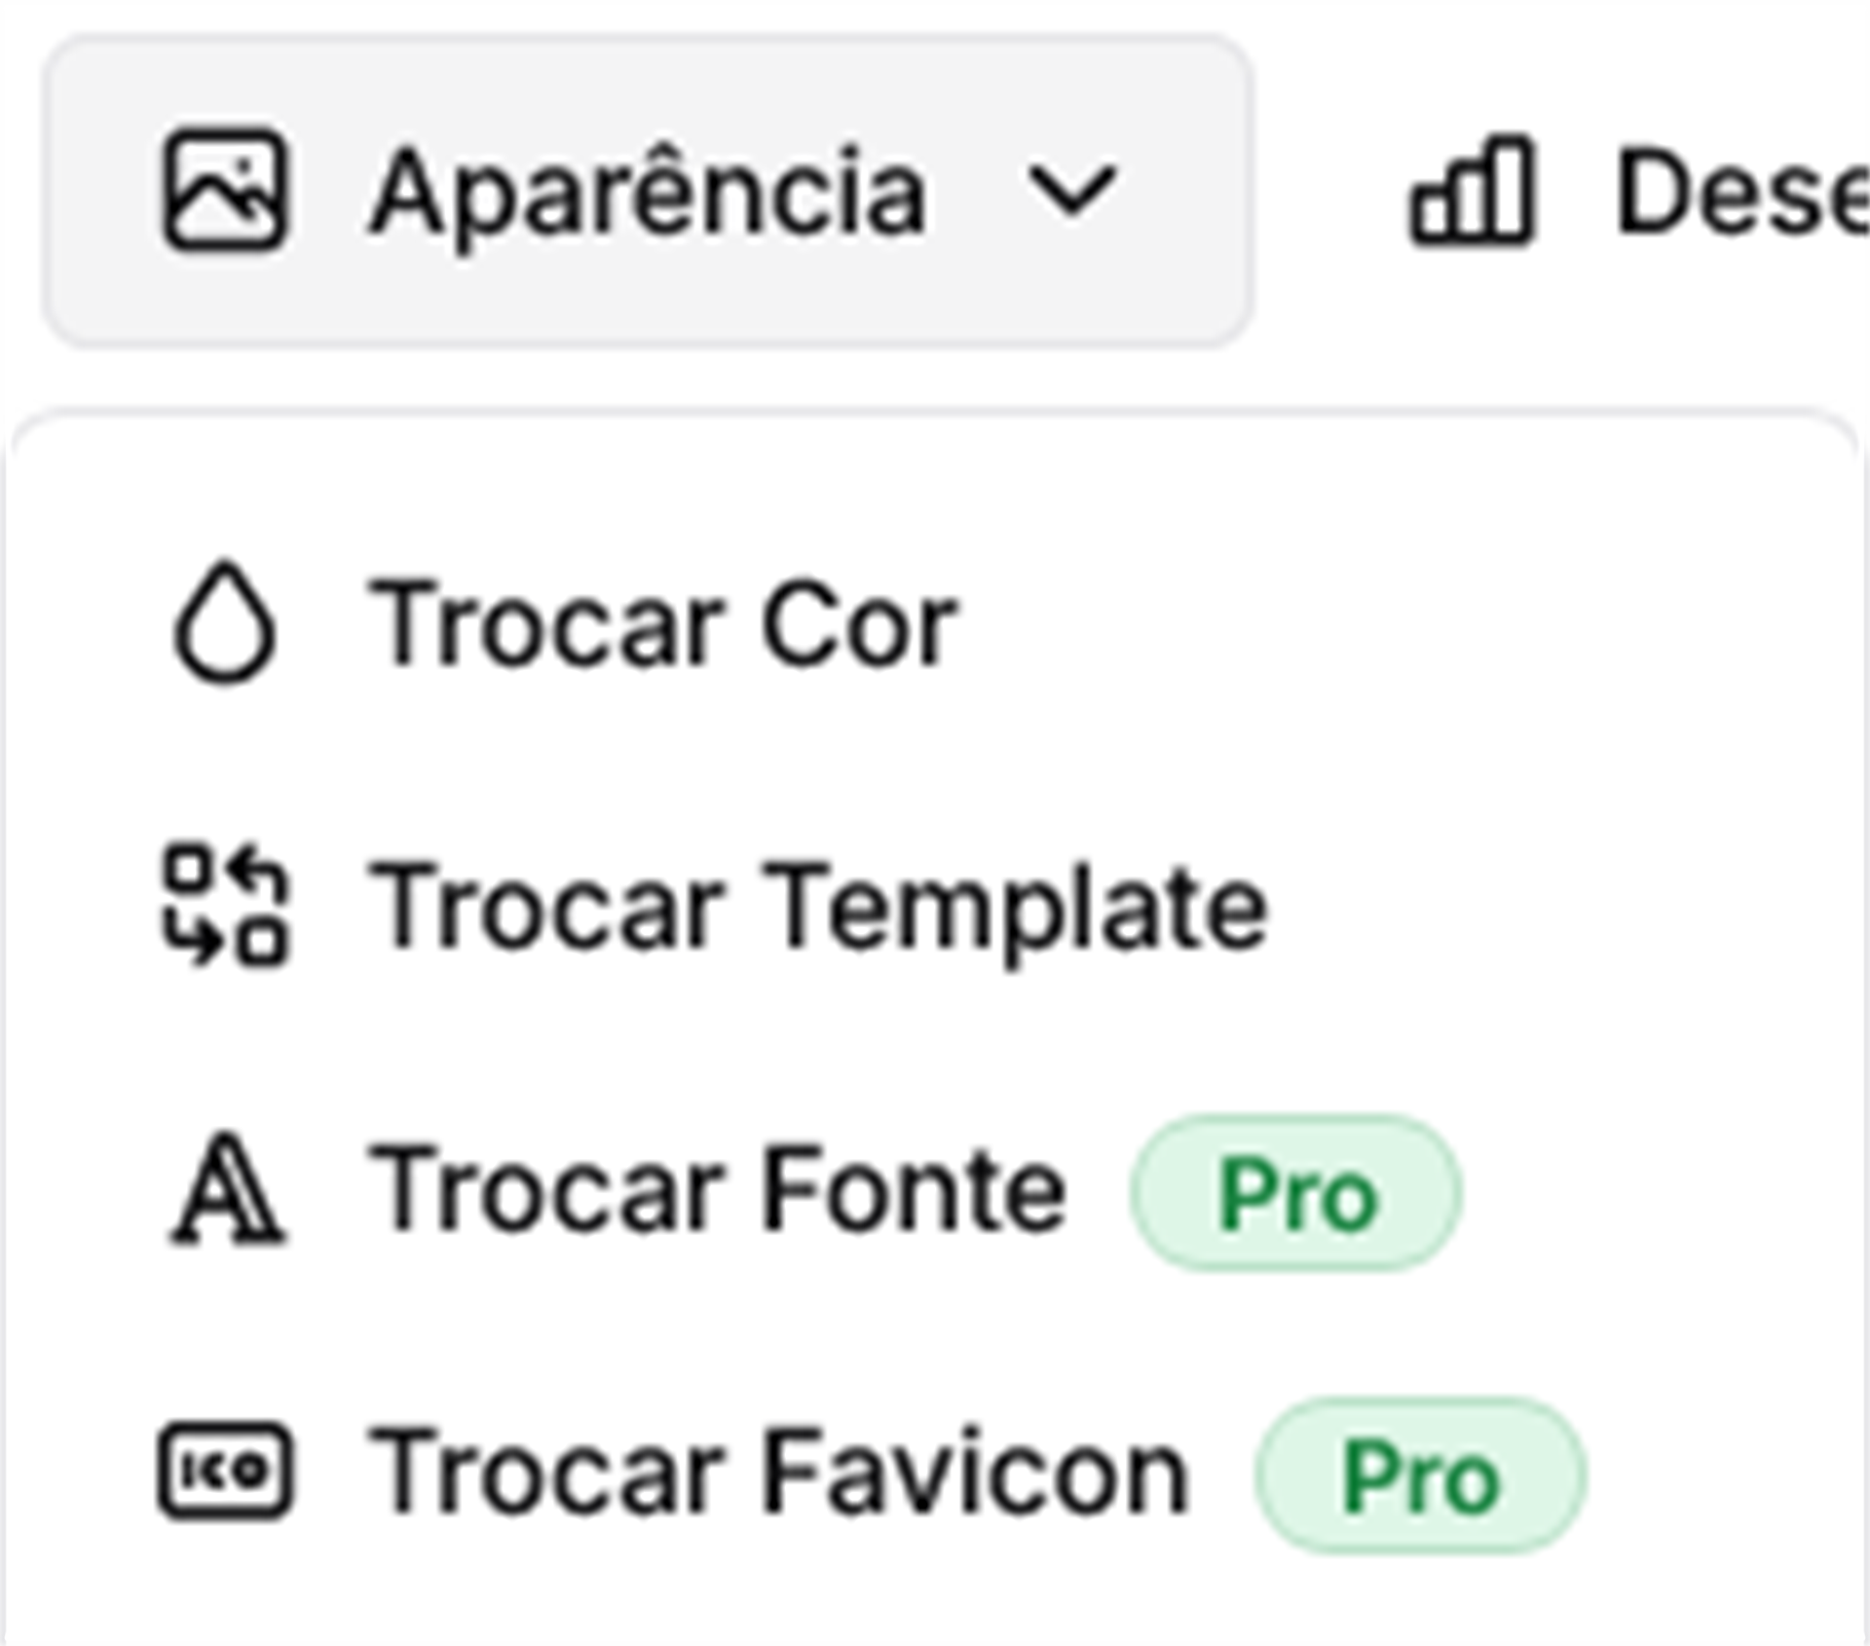Viewport: 1870px width, 1646px height.
Task: Select Trocar Cor from the menu
Action: click(662, 623)
